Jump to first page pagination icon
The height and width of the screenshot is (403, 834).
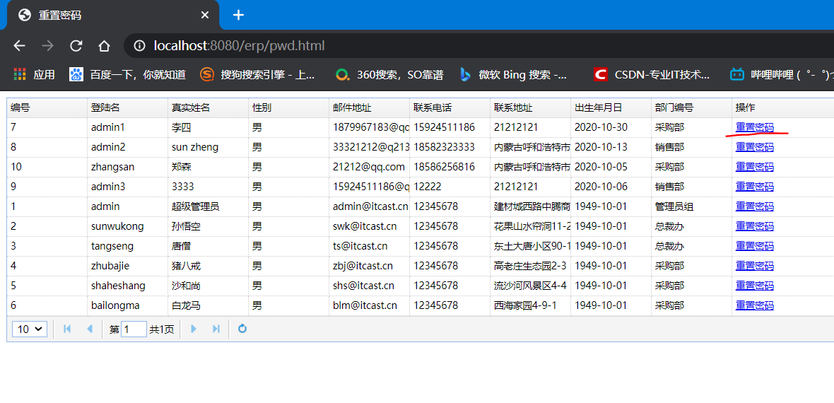click(x=67, y=329)
